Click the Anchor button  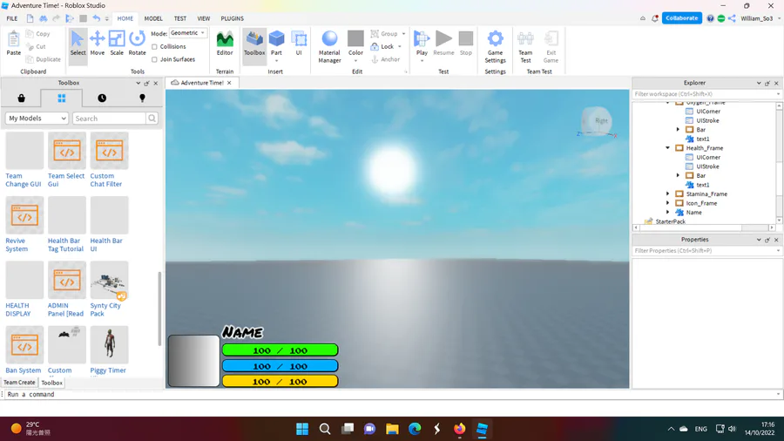click(386, 59)
